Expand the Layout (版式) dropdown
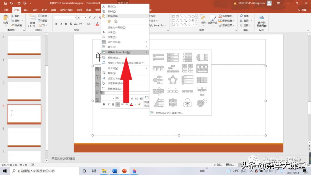Viewport: 311px width, 175px height. tap(48, 16)
